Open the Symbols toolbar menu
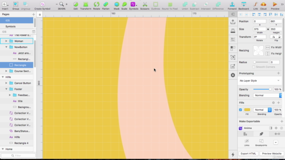The width and height of the screenshot is (285, 160). tap(134, 6)
